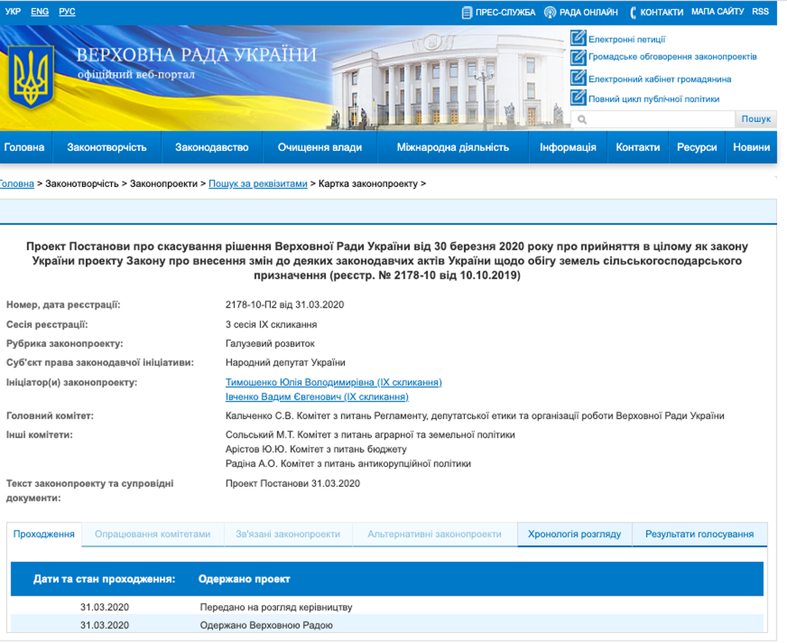Click Проект Постанови 31.03.2020 document text
The height and width of the screenshot is (643, 787).
[x=293, y=484]
